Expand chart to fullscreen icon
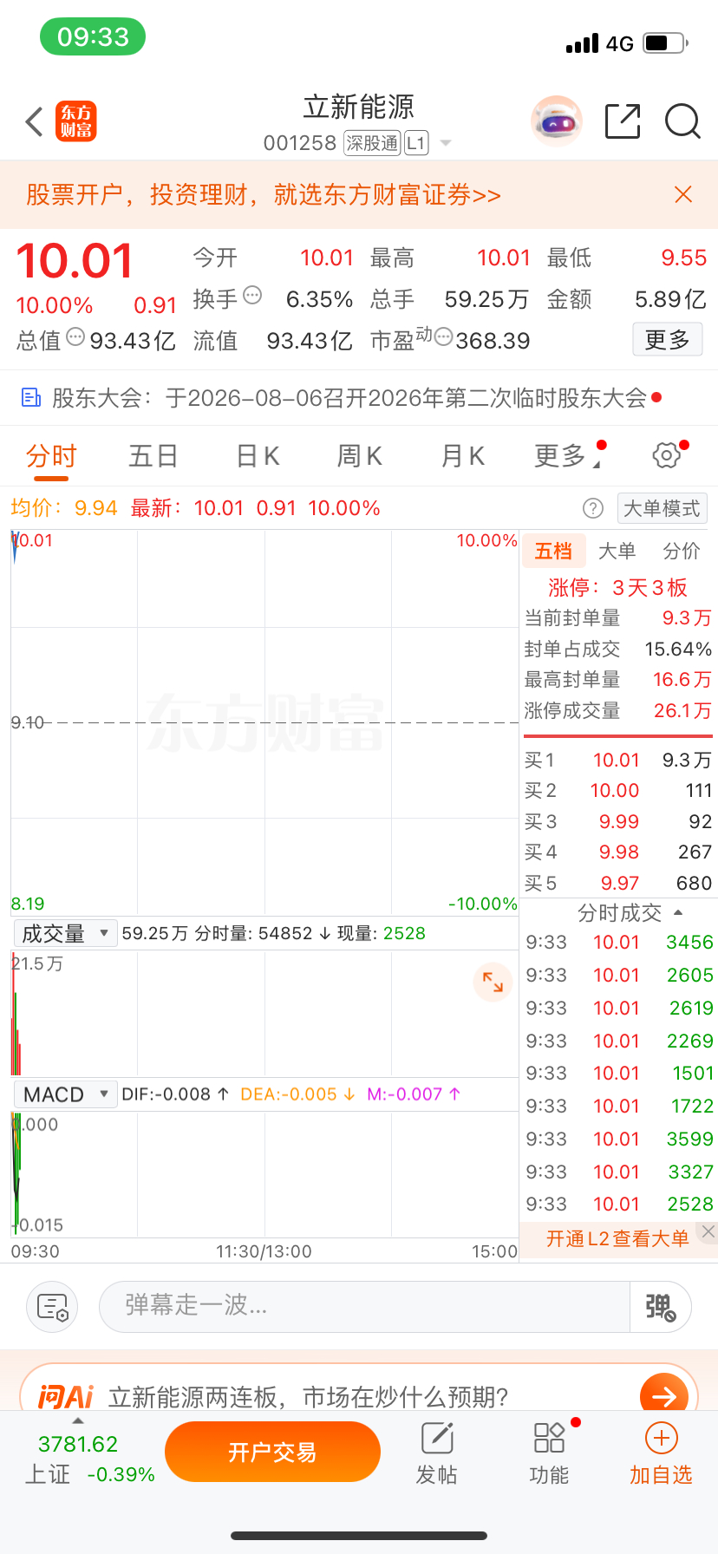Screen dimensions: 718x1554 [493, 983]
